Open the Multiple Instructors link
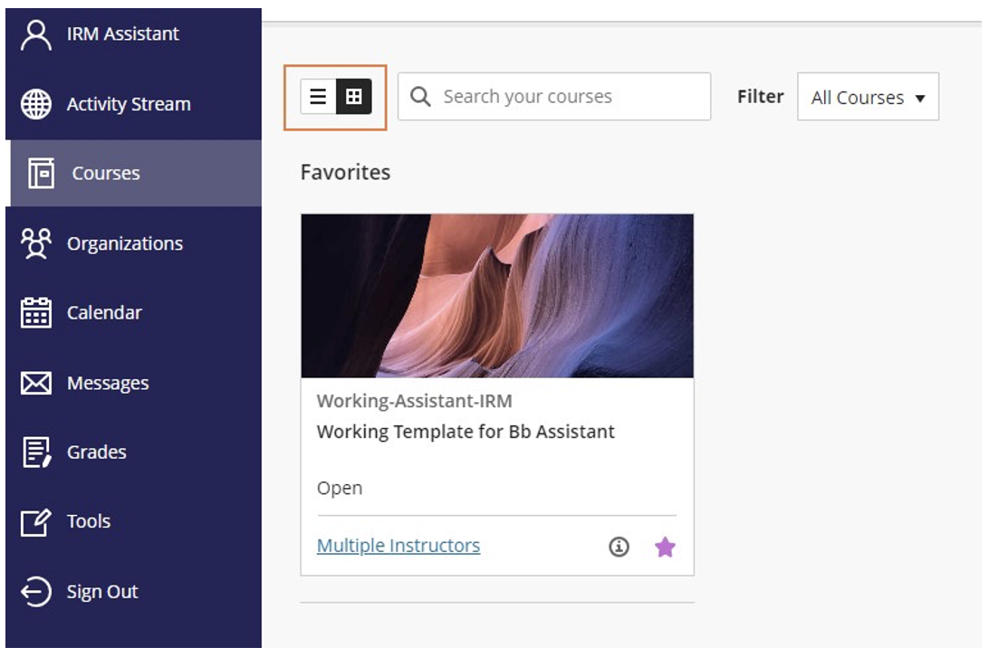 (x=398, y=546)
